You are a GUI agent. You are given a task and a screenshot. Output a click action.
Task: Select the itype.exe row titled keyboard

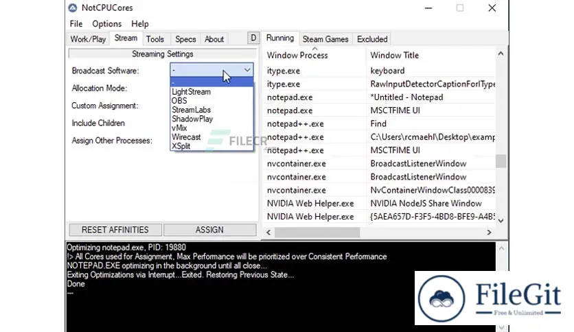click(380, 71)
